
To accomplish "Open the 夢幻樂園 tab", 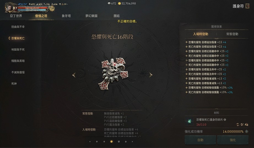I will pyautogui.click(x=91, y=16).
